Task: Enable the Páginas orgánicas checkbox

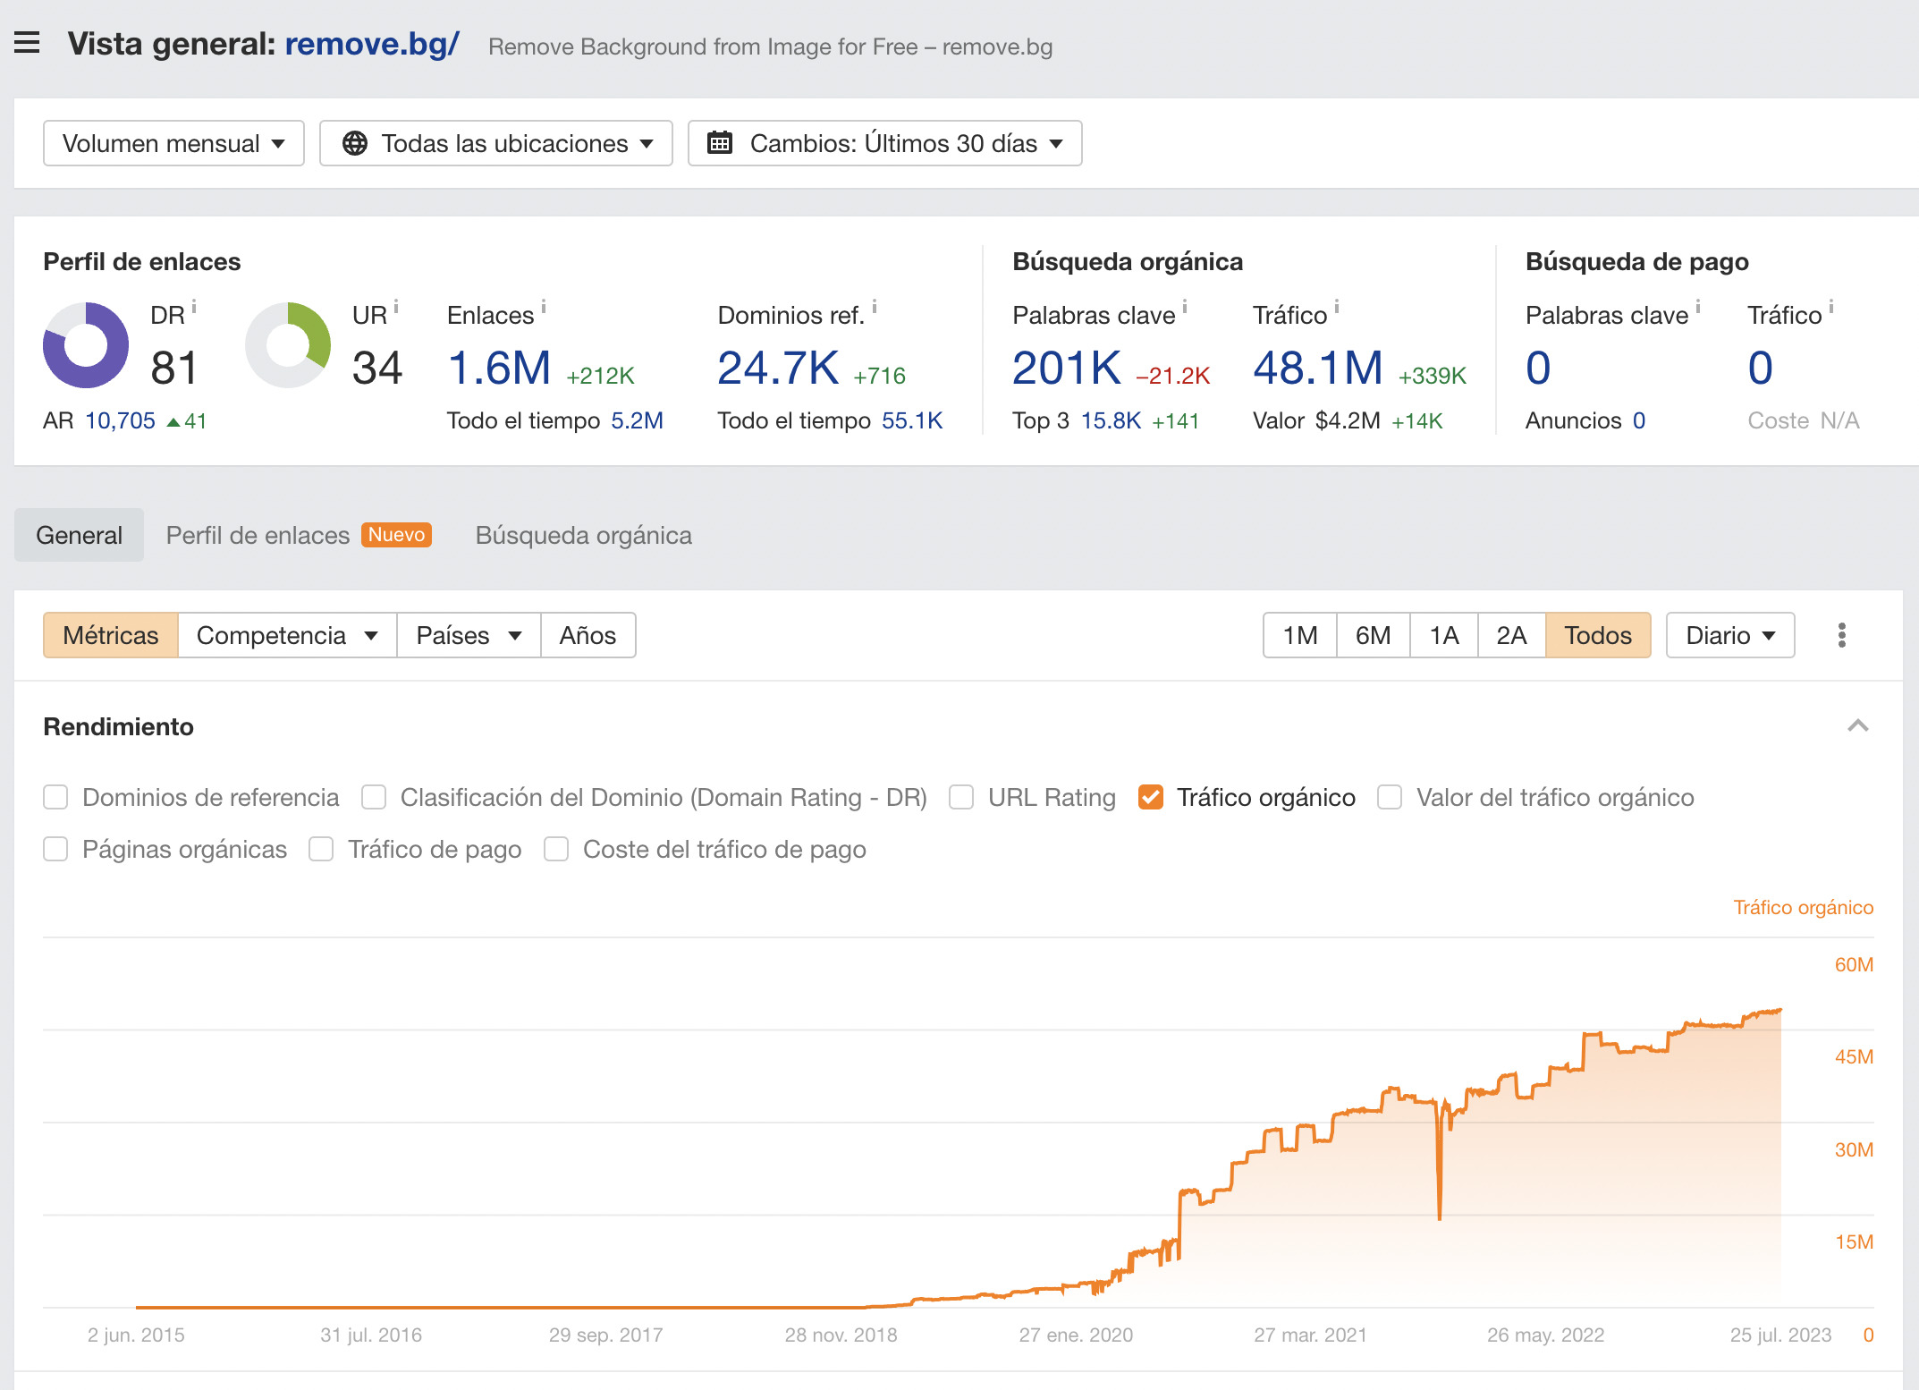Action: pyautogui.click(x=55, y=849)
